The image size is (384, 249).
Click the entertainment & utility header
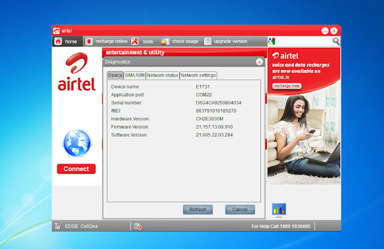[135, 52]
